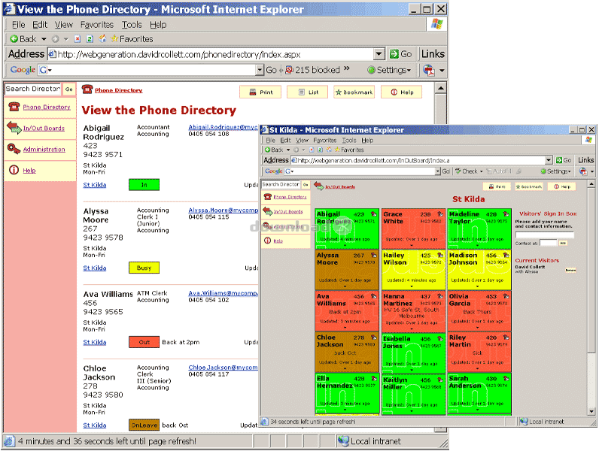Click Alyssa Moore's email link
Viewport: 602px width, 451px height.
pyautogui.click(x=223, y=210)
